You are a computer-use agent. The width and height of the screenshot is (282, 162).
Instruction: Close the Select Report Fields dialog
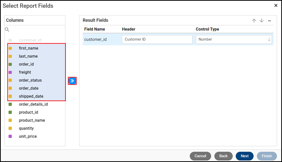click(276, 6)
